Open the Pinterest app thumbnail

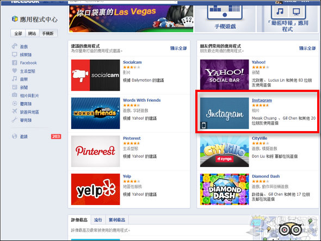pyautogui.click(x=95, y=151)
